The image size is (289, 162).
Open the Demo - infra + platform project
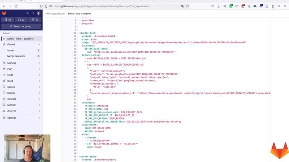21,39
